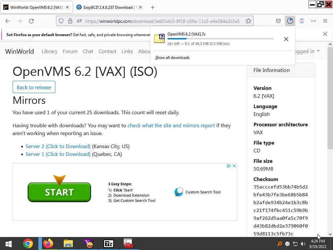Open the striped circle extension icon
The width and height of the screenshot is (333, 250).
coord(302,21)
